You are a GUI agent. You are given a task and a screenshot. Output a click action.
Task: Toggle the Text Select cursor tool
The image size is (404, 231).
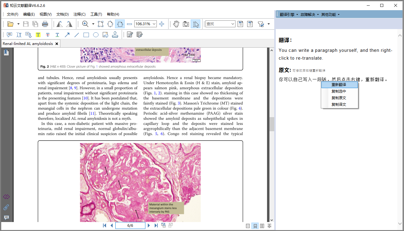pyautogui.click(x=196, y=24)
